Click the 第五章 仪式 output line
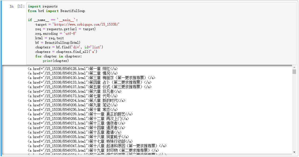The width and height of the screenshot is (299, 157). (80, 87)
